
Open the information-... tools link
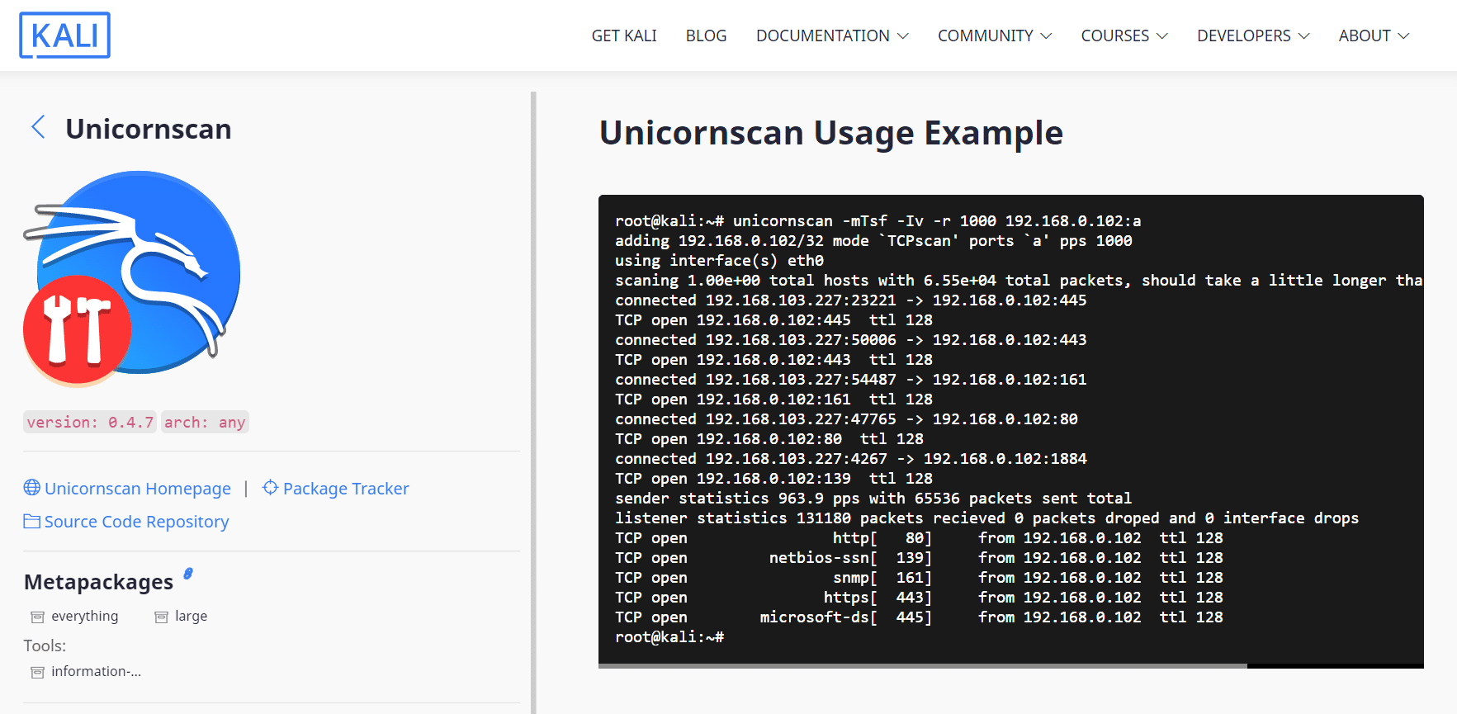point(96,671)
